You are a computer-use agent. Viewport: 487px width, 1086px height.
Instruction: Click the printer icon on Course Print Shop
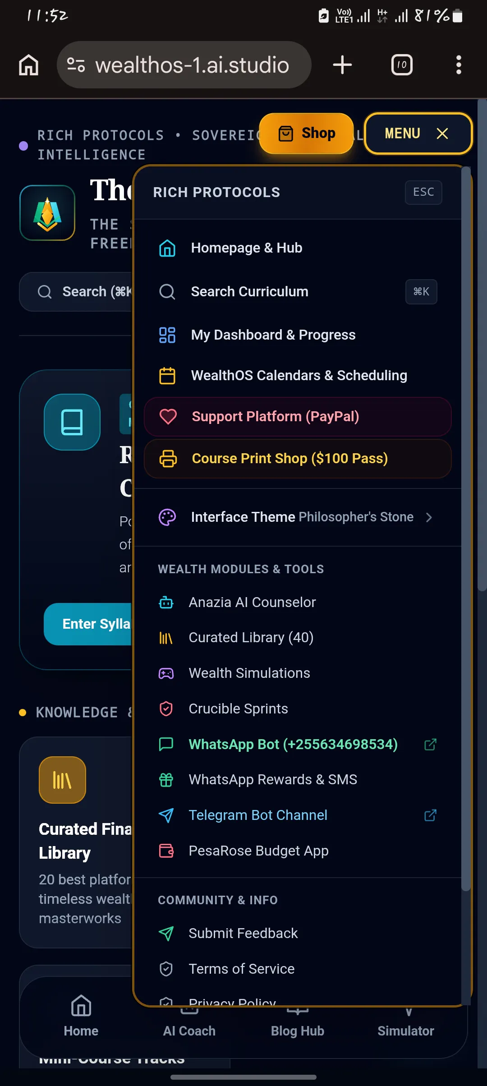[x=168, y=459]
